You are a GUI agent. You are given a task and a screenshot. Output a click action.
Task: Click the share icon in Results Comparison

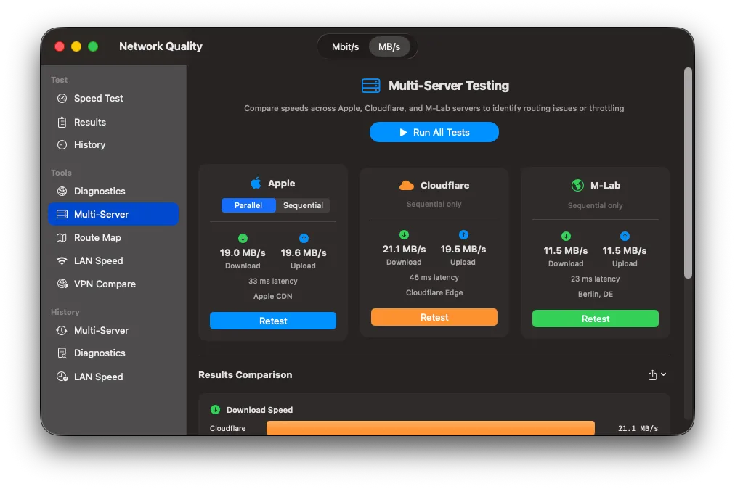click(x=652, y=374)
